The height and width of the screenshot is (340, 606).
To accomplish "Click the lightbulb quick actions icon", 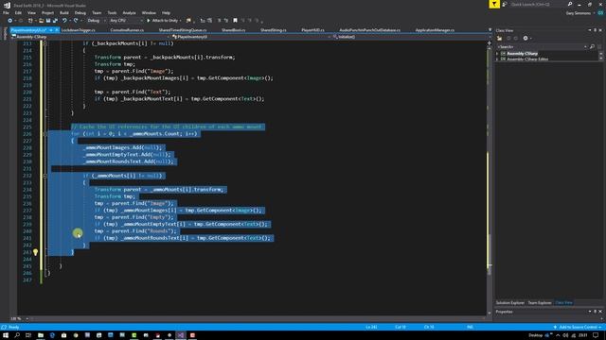I will pos(36,252).
